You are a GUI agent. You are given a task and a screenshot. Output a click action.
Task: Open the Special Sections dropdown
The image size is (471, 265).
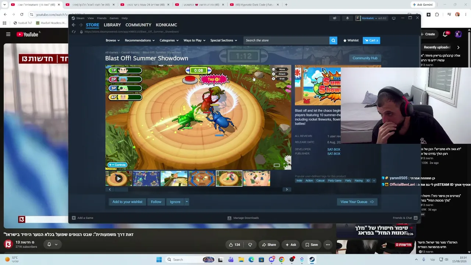pos(224,40)
